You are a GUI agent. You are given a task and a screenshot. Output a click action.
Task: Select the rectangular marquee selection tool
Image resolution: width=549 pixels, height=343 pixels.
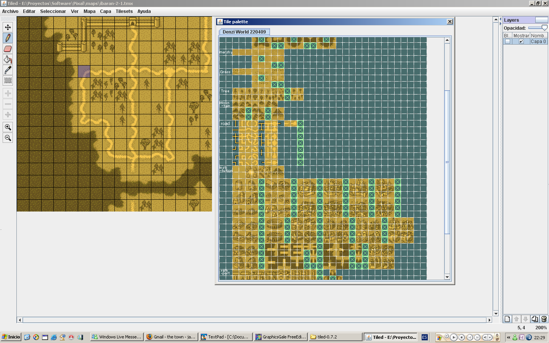coord(8,80)
